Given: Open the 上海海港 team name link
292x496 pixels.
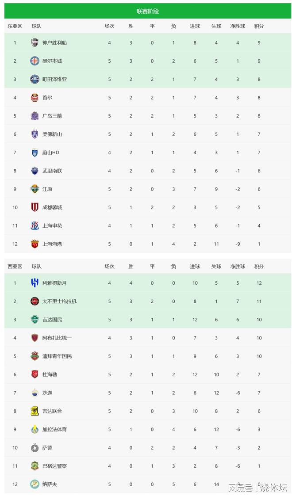Looking at the screenshot, I should coord(52,244).
